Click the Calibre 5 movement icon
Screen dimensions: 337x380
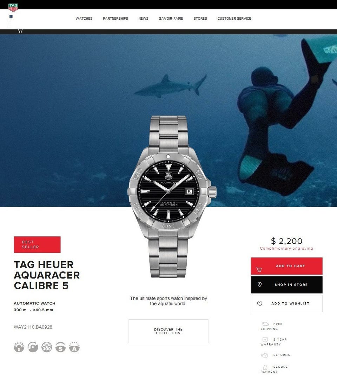tap(19, 347)
